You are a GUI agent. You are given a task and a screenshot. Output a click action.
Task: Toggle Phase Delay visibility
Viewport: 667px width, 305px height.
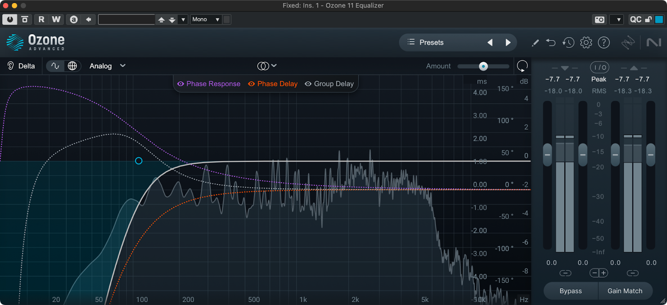click(273, 84)
